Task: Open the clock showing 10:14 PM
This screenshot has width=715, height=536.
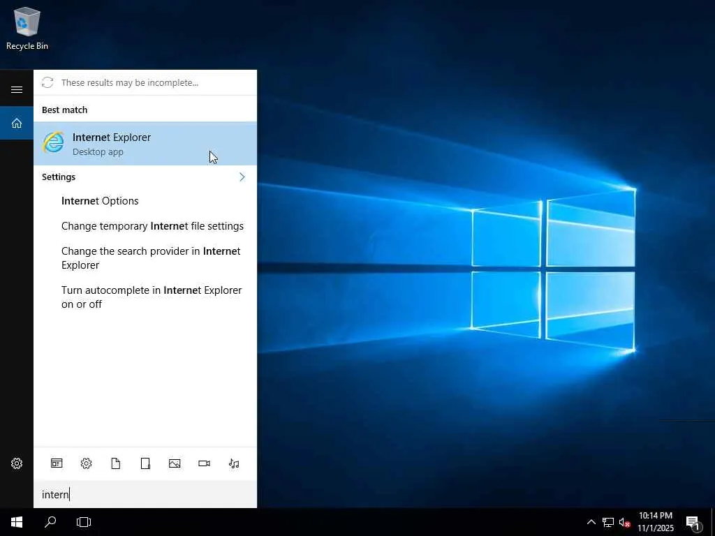Action: pos(656,522)
